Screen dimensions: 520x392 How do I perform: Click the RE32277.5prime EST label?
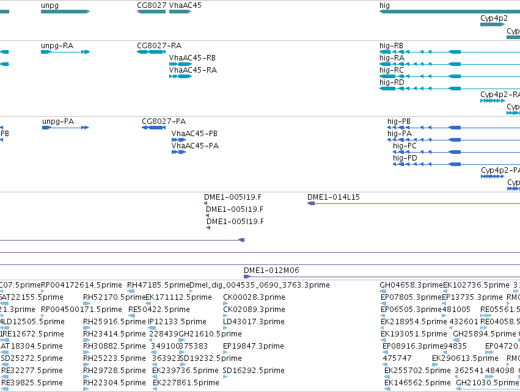32,371
